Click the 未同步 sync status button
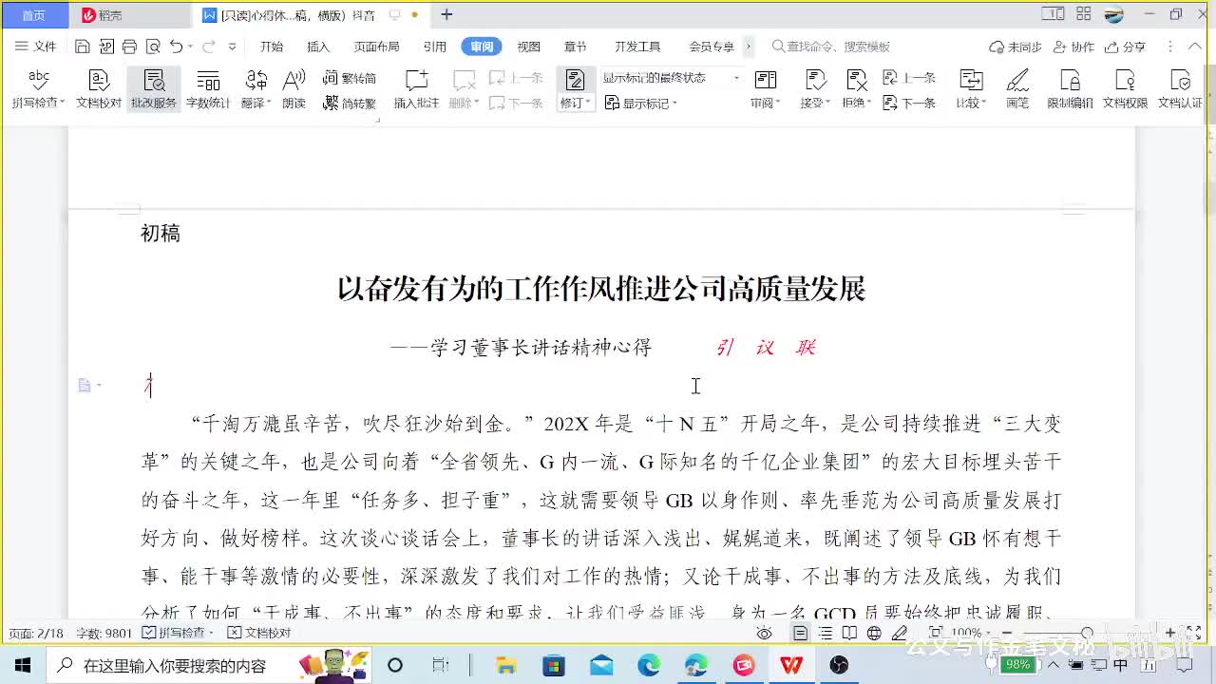This screenshot has width=1216, height=684. point(1016,47)
